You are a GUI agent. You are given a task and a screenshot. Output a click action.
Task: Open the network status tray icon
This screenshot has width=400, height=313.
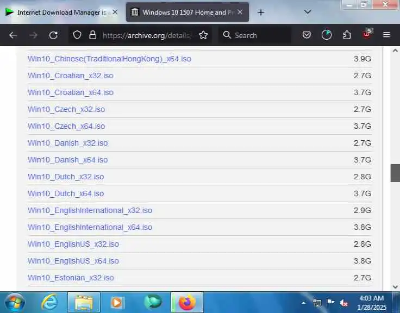tap(317, 303)
